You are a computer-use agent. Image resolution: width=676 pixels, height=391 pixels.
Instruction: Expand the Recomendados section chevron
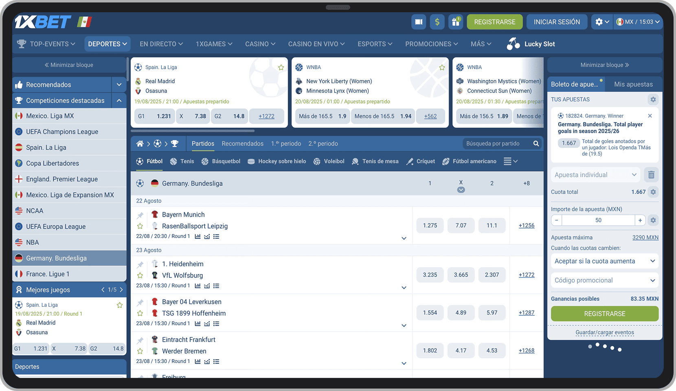coord(119,85)
